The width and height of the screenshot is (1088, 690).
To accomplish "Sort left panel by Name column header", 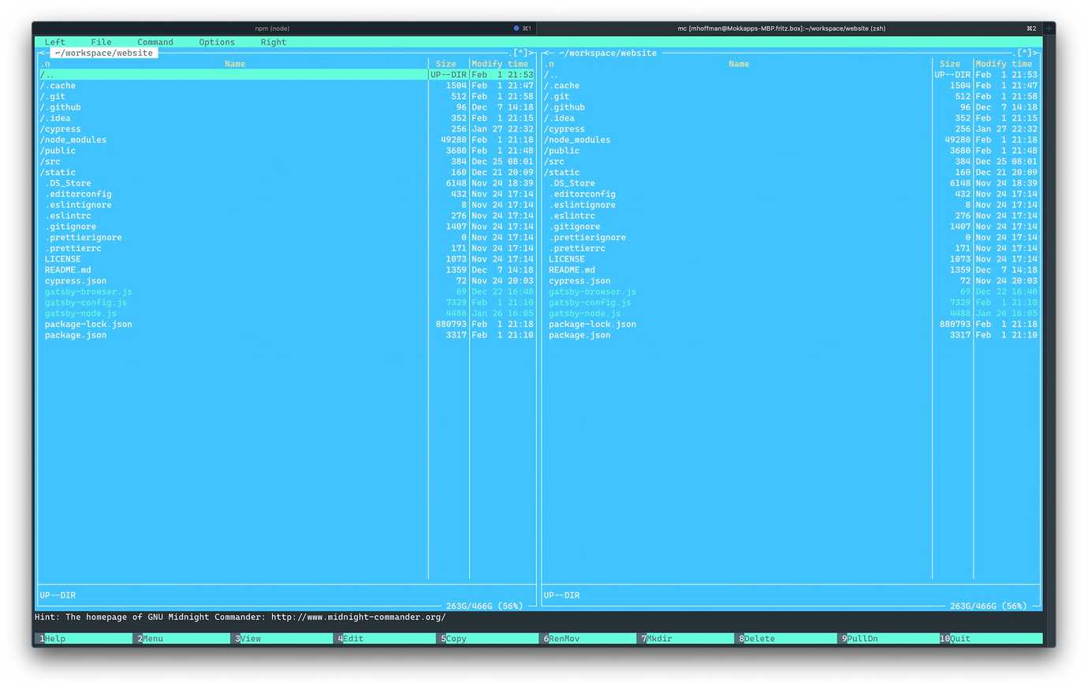I will click(x=235, y=65).
